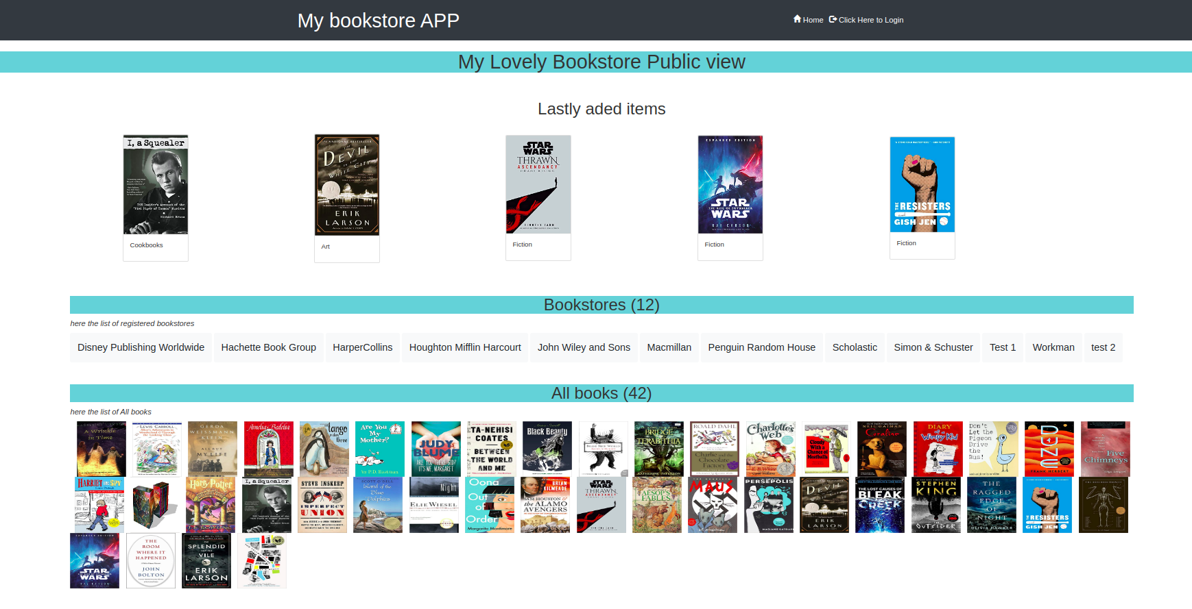This screenshot has height=609, width=1192.
Task: Select the HarperCollins bookstore
Action: [363, 347]
